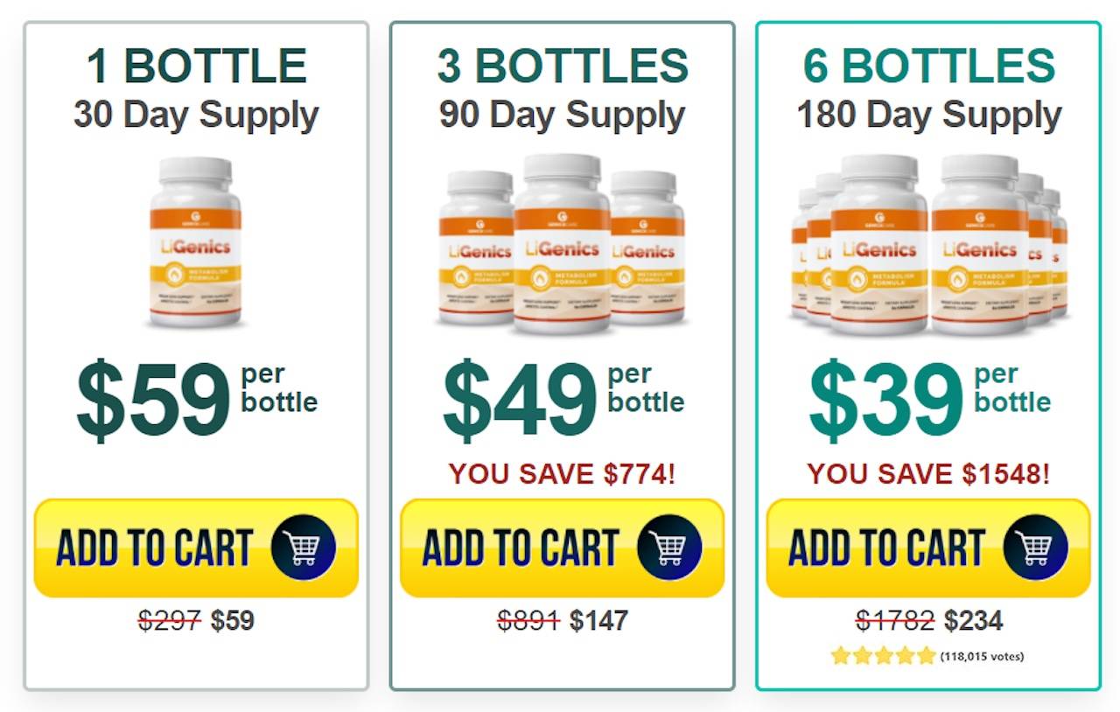
Task: Click the crossed-out $1782 original price
Action: (x=894, y=620)
